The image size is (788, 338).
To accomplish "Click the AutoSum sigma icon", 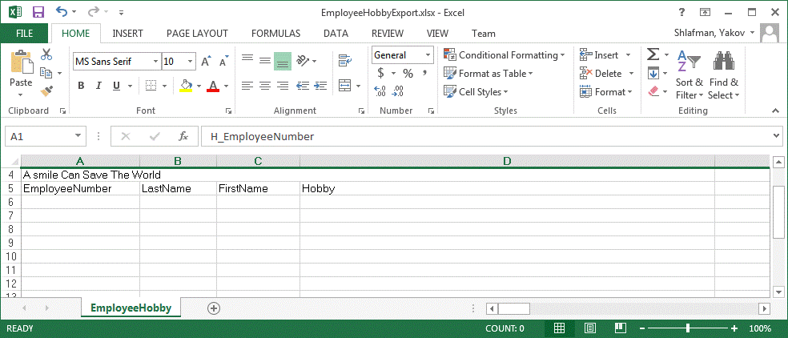I will [653, 54].
